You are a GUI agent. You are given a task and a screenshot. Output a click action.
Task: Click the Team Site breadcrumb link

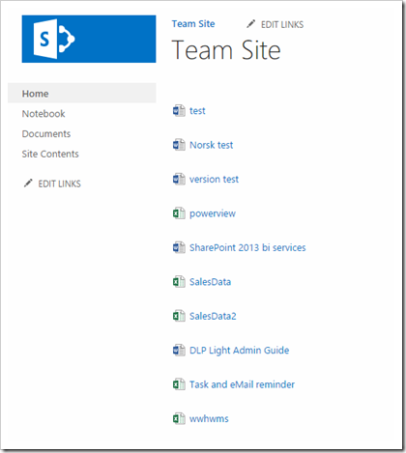pyautogui.click(x=193, y=24)
